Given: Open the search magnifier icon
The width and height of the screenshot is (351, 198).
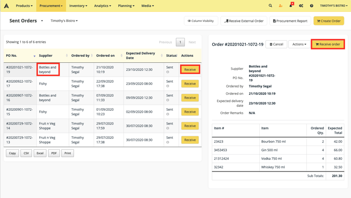Looking at the screenshot, I should [x=270, y=6].
